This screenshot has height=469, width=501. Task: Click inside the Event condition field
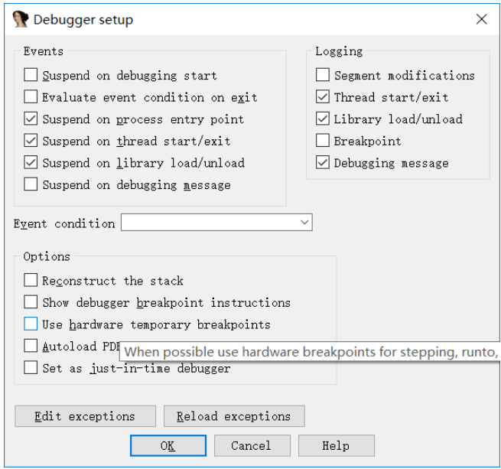click(208, 223)
